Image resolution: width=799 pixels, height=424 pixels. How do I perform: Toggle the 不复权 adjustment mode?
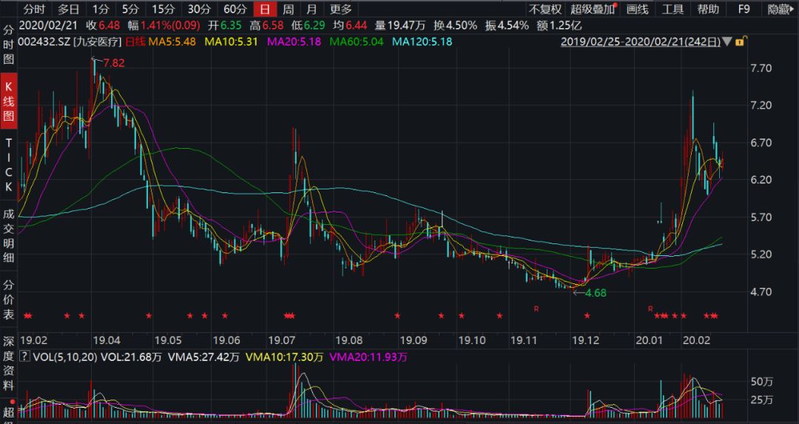click(x=545, y=10)
